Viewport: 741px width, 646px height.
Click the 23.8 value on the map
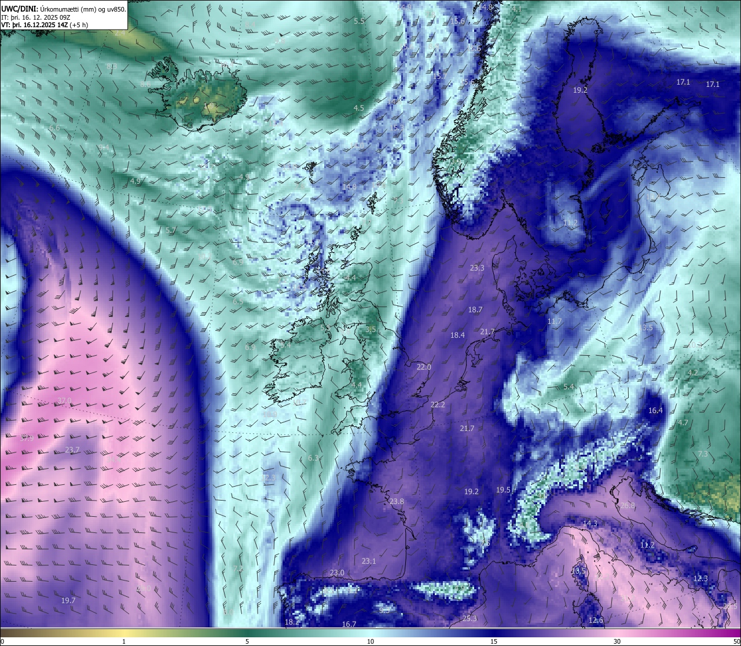(397, 501)
